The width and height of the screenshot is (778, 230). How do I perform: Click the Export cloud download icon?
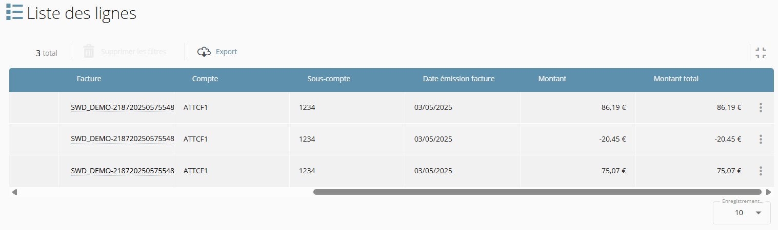[x=204, y=52]
